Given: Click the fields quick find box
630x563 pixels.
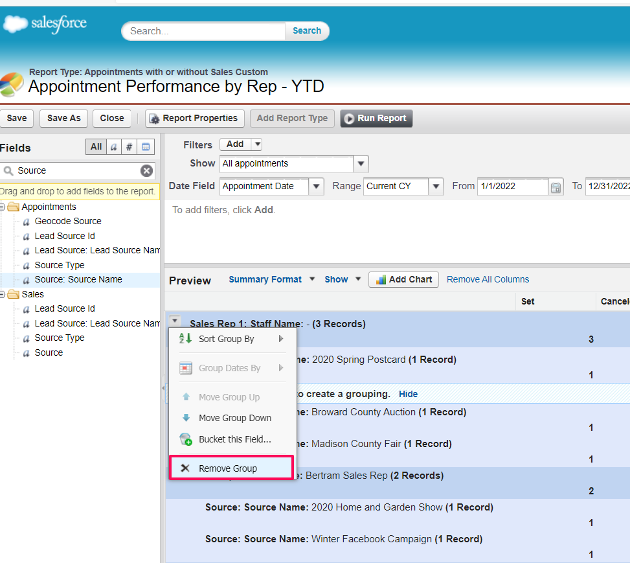Looking at the screenshot, I should tap(78, 171).
